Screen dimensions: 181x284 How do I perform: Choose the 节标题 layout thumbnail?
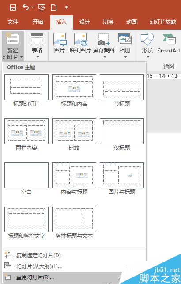(122, 87)
